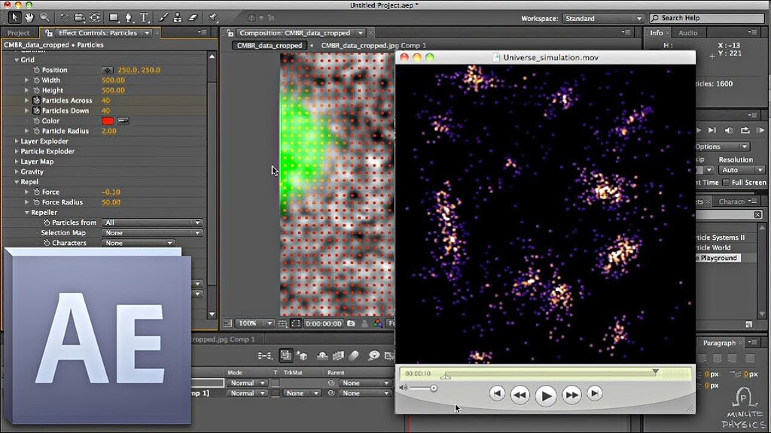Image resolution: width=771 pixels, height=433 pixels.
Task: Click the Show Channel icon below the composition
Action: tap(376, 323)
